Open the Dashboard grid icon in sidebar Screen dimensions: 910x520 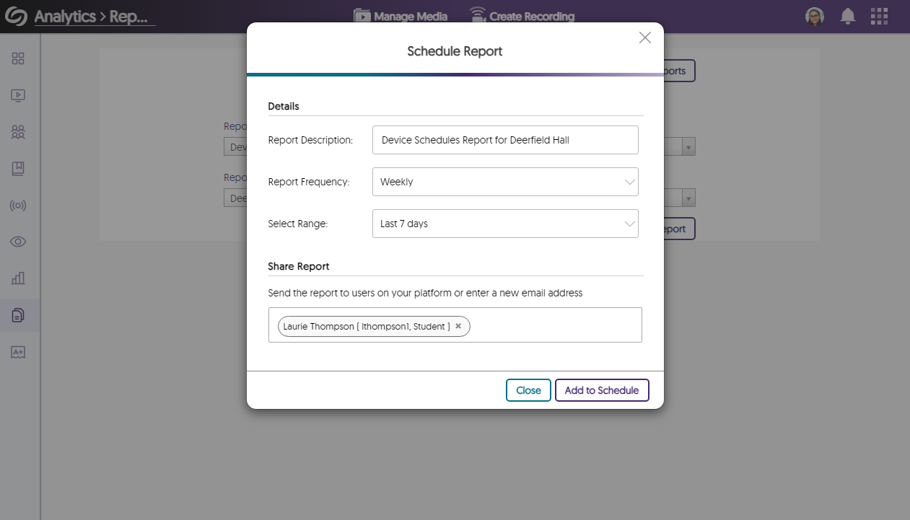click(18, 58)
